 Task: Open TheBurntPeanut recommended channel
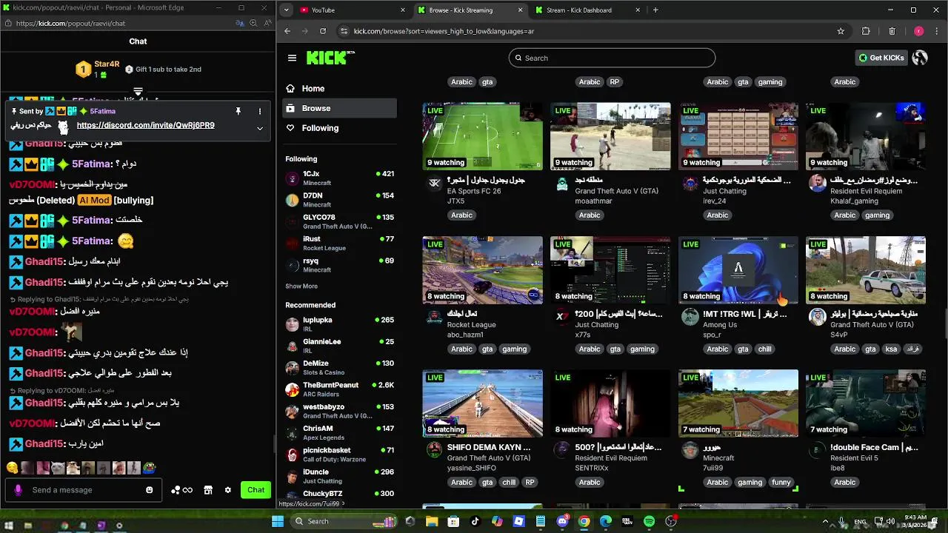click(x=340, y=389)
